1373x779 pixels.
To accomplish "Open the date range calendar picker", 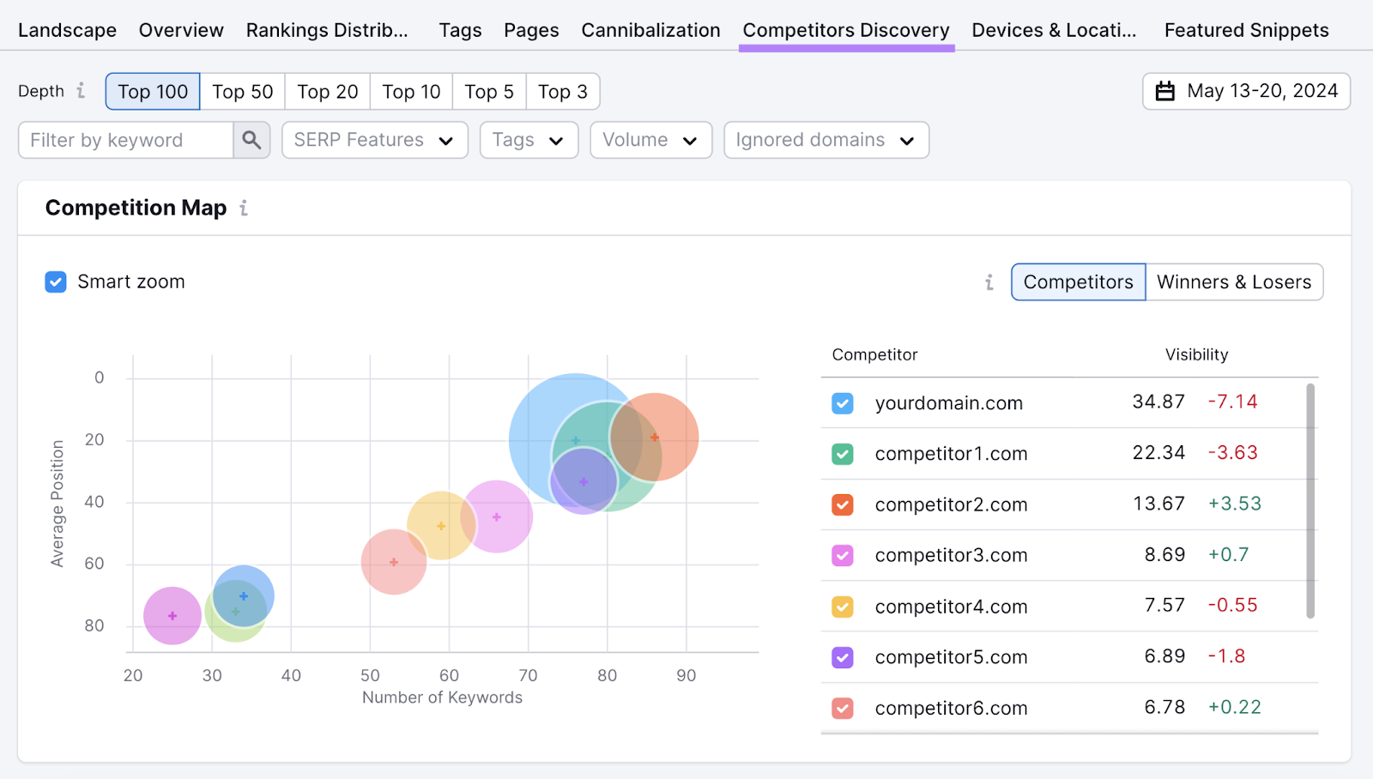I will click(1245, 91).
